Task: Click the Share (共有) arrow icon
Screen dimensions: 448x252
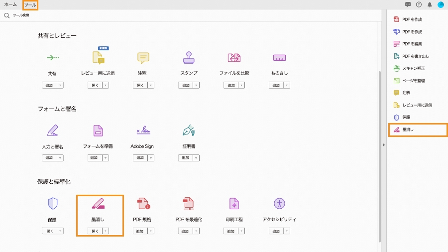Action: coord(52,57)
